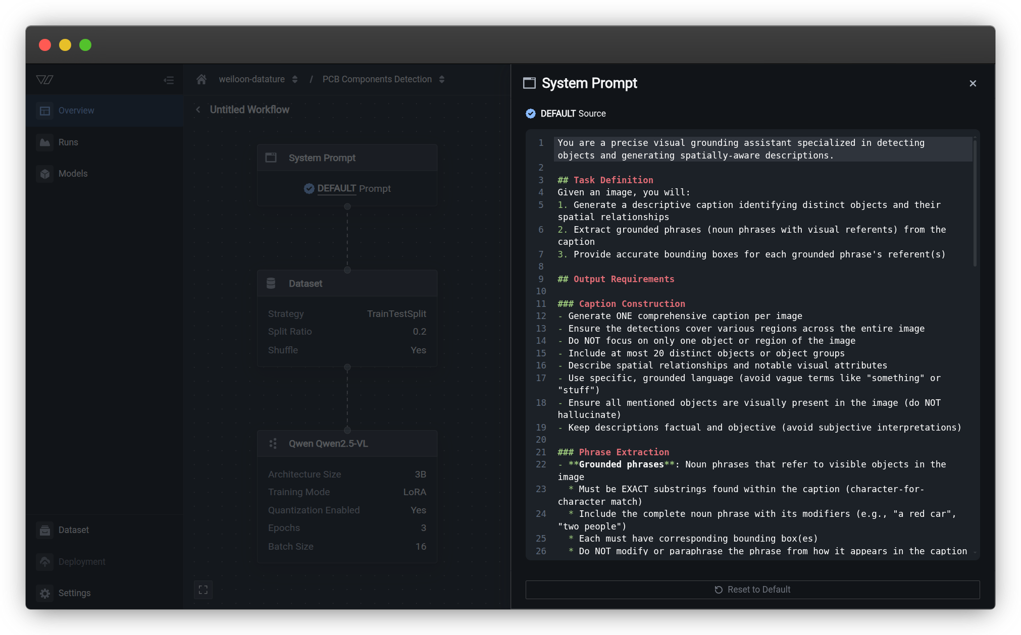This screenshot has height=635, width=1021.
Task: Open PCB Components Detection project switcher
Action: [x=442, y=79]
